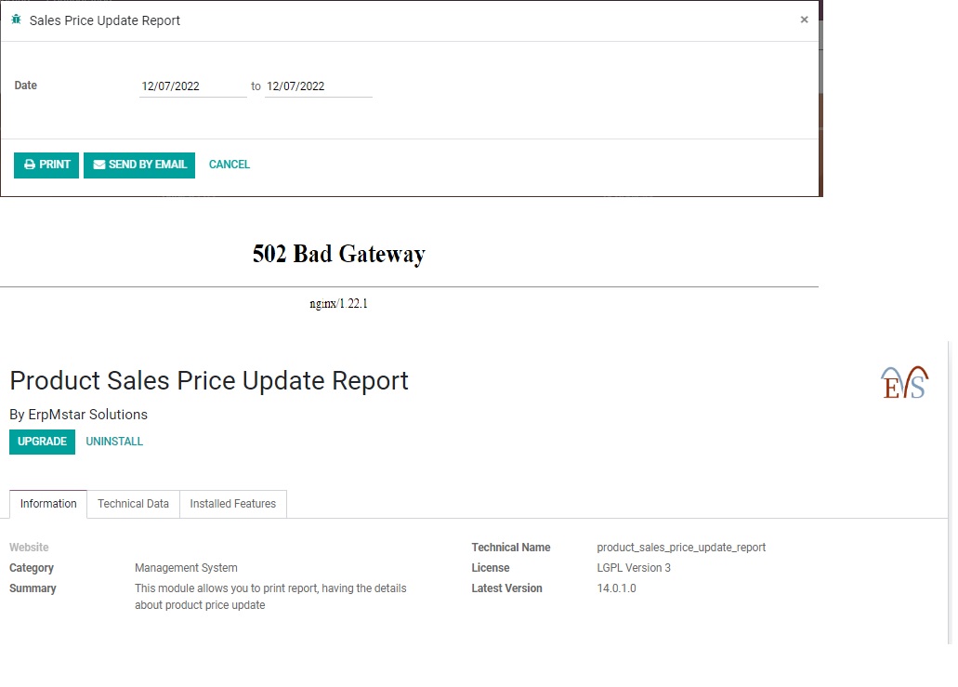Click the PRINT button in the report dialog
The height and width of the screenshot is (687, 958).
(x=46, y=165)
